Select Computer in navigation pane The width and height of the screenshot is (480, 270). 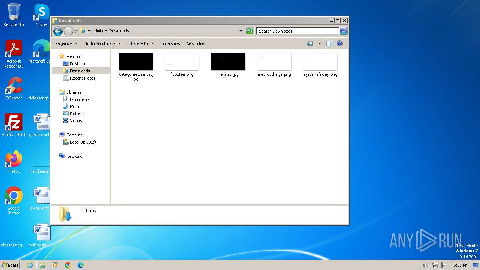pyautogui.click(x=75, y=135)
